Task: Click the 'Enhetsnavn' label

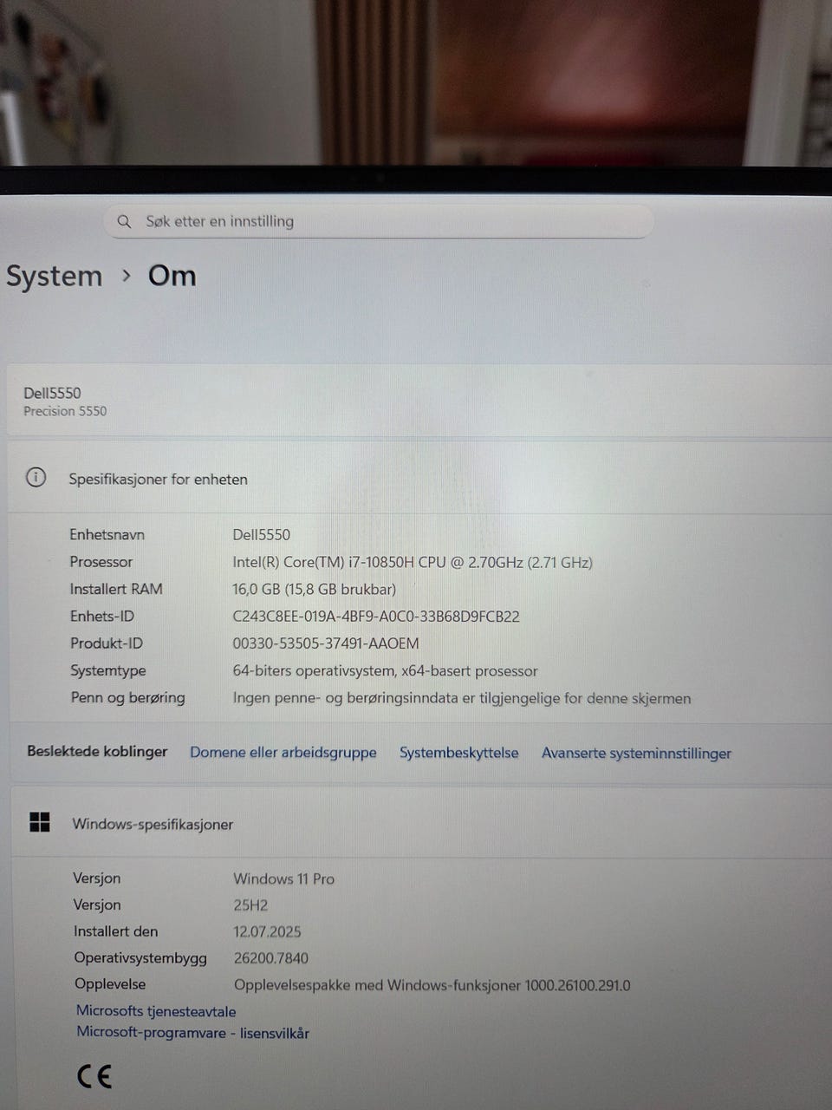Action: pos(107,534)
